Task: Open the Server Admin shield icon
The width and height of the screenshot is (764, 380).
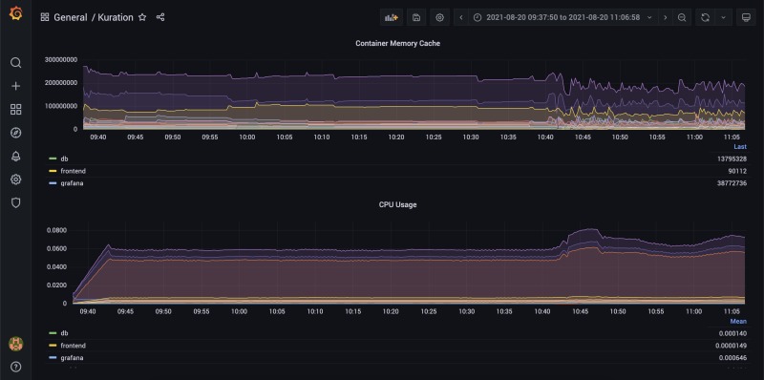Action: pos(15,202)
